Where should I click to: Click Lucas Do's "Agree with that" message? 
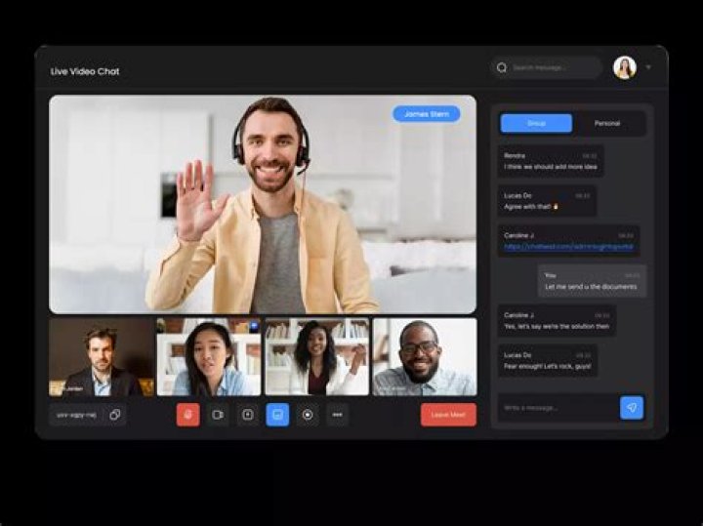point(547,201)
